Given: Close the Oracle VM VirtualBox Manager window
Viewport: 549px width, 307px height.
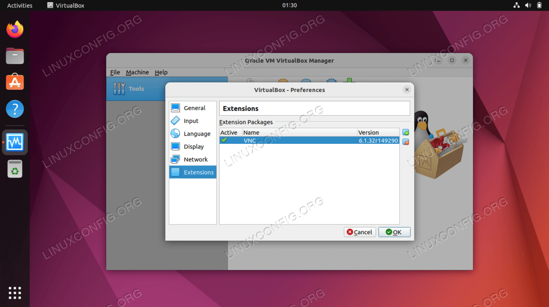Looking at the screenshot, I should coord(465,60).
